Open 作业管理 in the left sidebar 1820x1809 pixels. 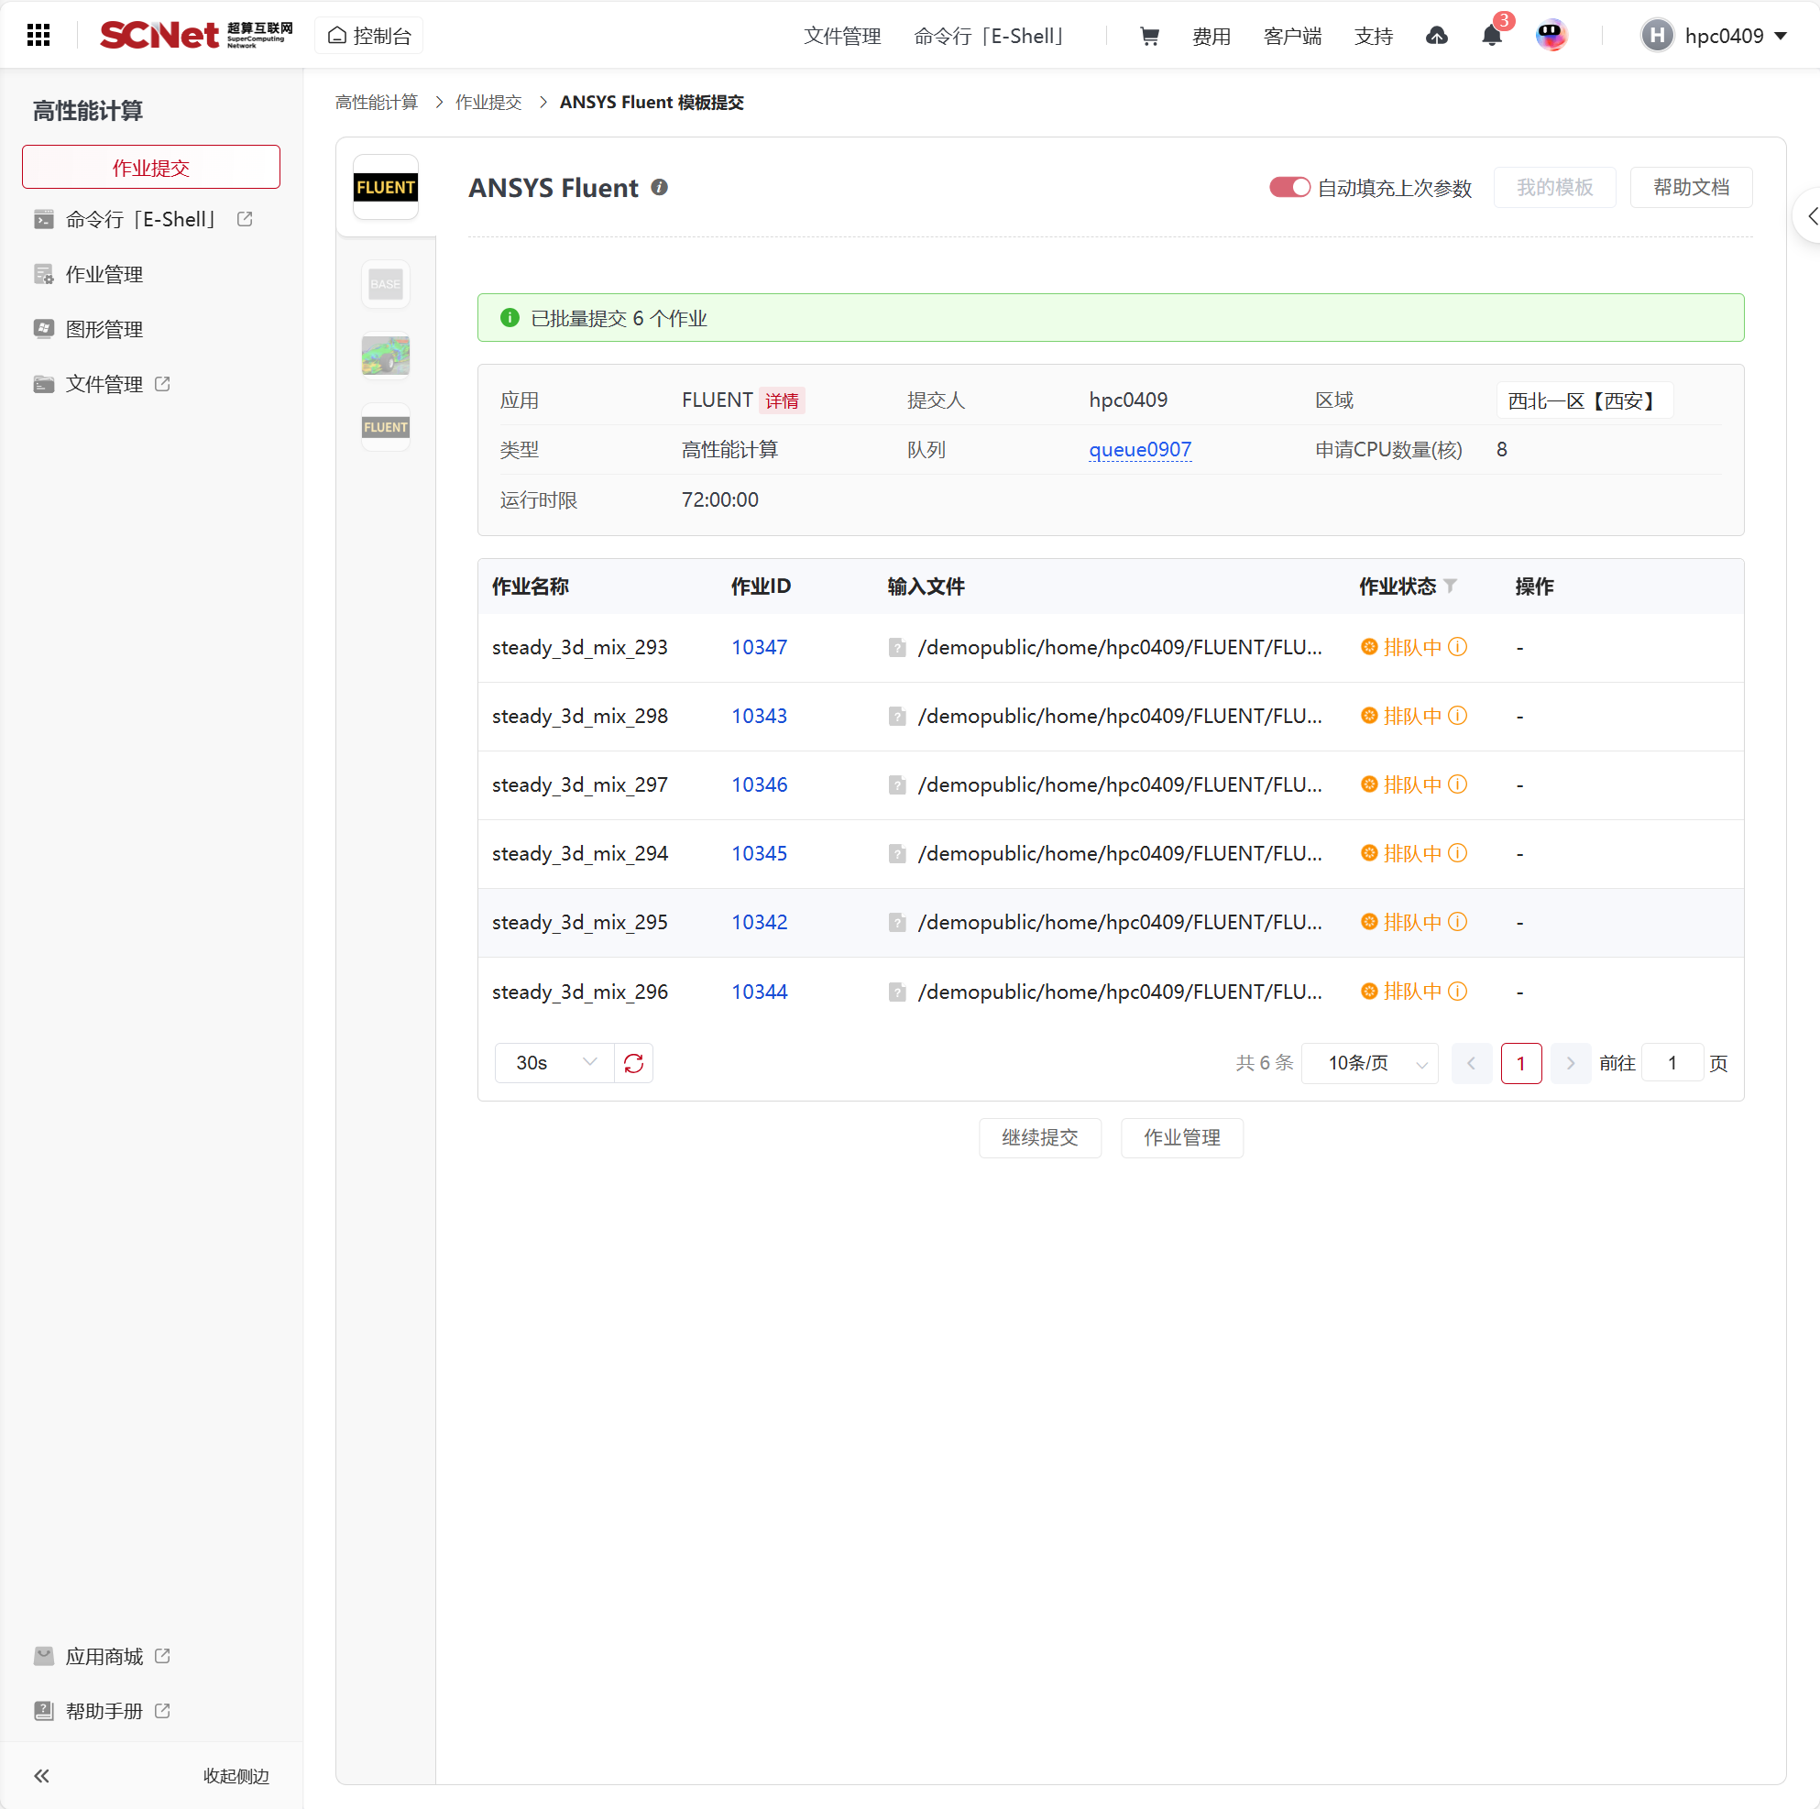click(x=104, y=274)
